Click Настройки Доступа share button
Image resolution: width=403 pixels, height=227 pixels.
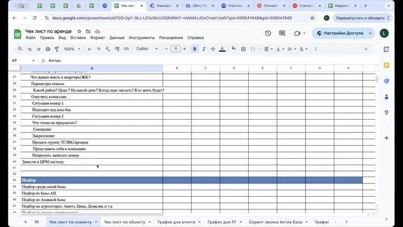coord(340,33)
